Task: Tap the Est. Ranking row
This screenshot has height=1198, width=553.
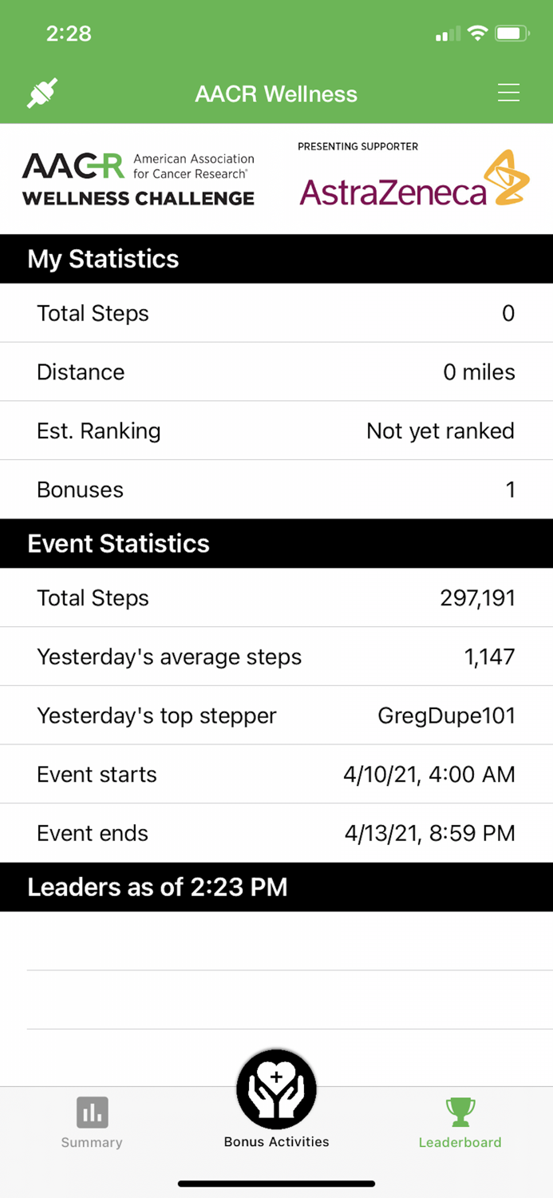Action: click(276, 430)
